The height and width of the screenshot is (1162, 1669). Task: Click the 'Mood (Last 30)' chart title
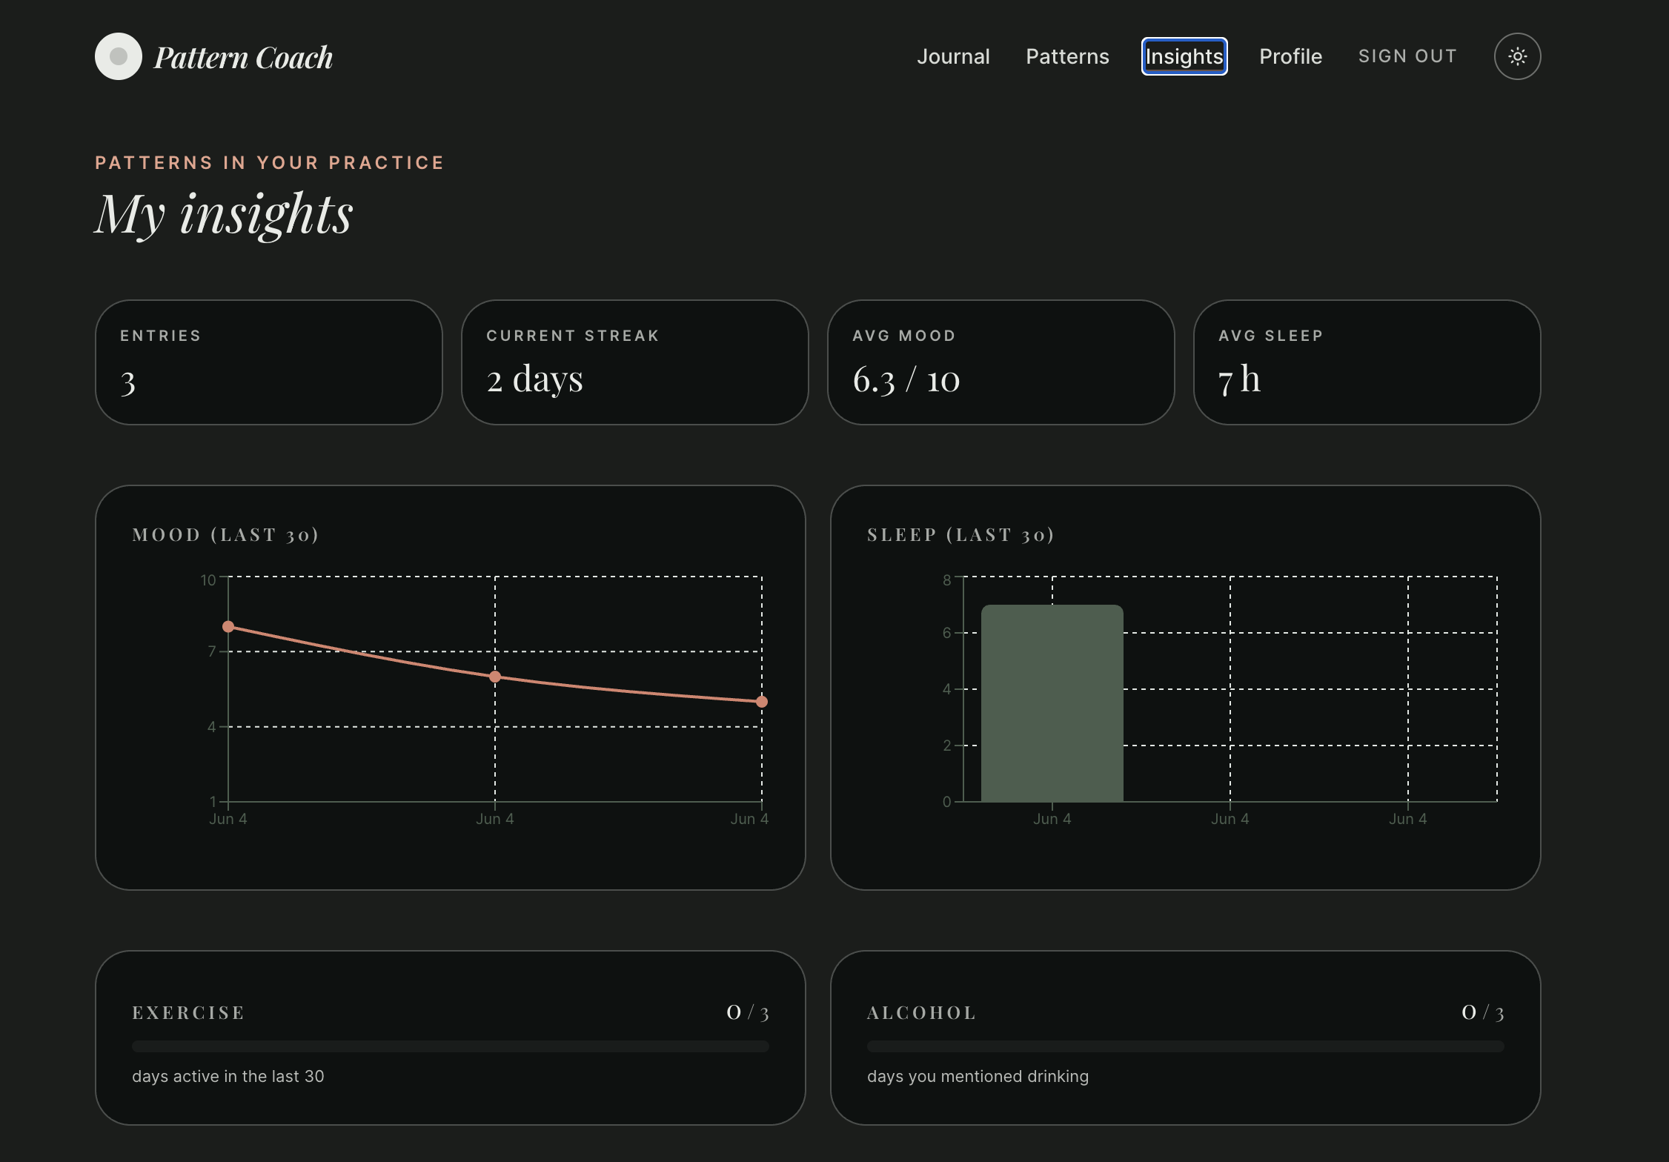[225, 535]
